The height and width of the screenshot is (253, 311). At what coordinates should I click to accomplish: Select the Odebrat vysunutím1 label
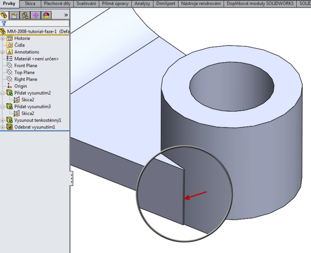click(x=35, y=127)
